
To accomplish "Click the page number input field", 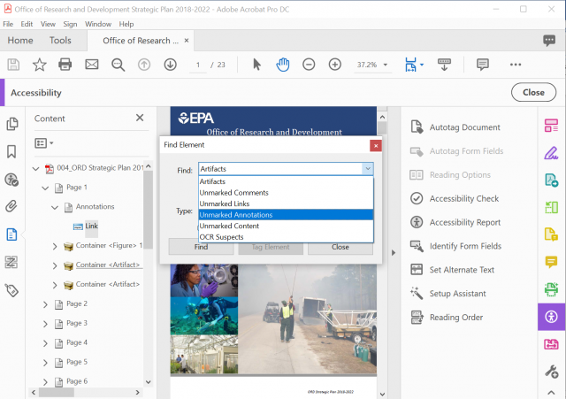I will [x=199, y=65].
